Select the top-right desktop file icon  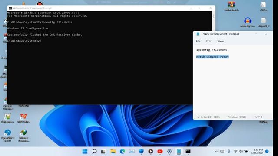tap(264, 6)
